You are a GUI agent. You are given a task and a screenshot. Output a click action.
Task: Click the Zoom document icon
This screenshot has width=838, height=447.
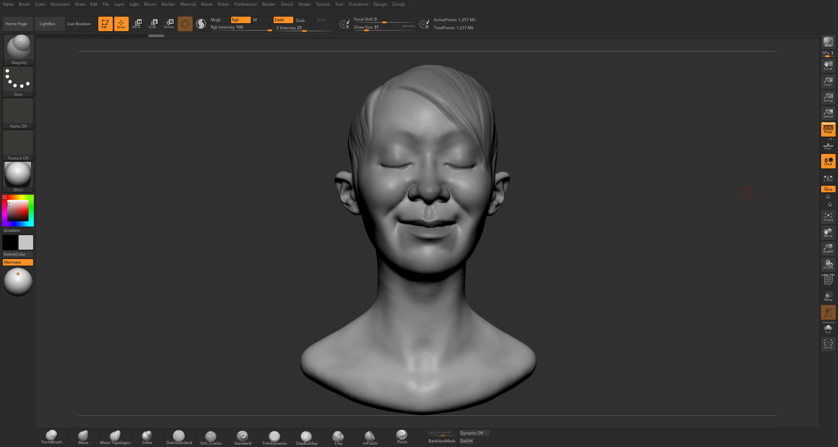point(828,81)
